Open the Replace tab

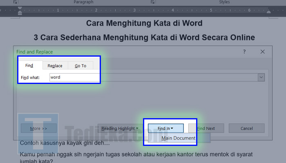55,66
